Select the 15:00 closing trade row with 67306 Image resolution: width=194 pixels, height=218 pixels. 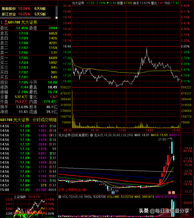(29, 190)
